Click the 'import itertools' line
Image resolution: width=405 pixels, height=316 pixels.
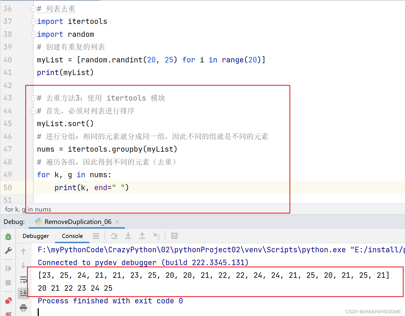72,21
